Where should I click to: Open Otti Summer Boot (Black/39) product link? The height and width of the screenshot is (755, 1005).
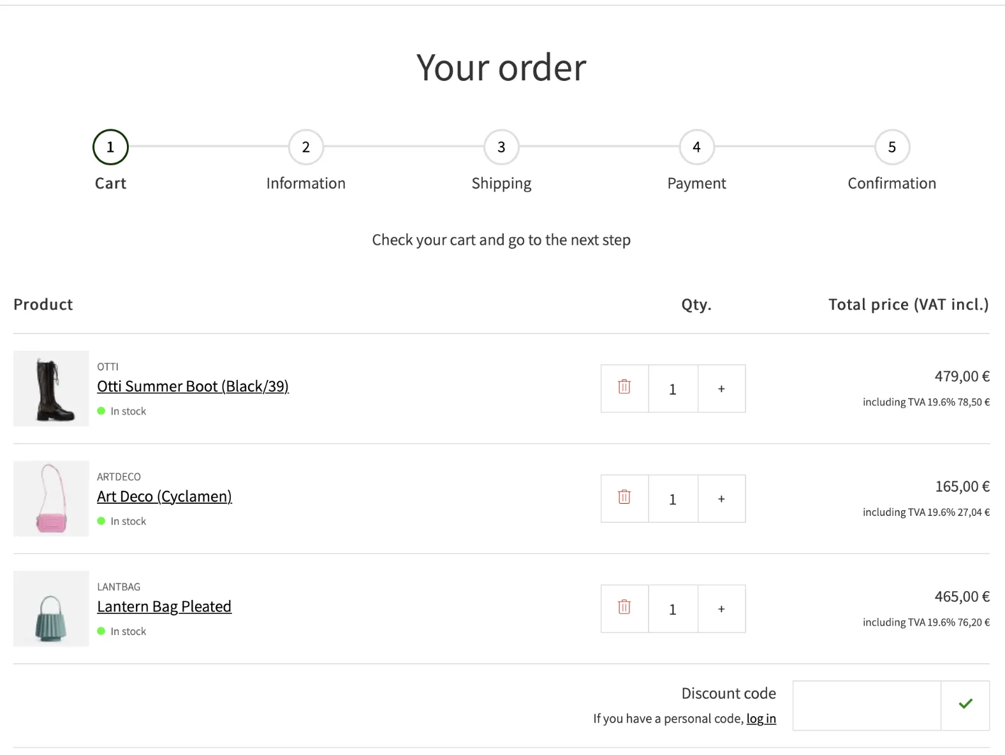click(193, 386)
